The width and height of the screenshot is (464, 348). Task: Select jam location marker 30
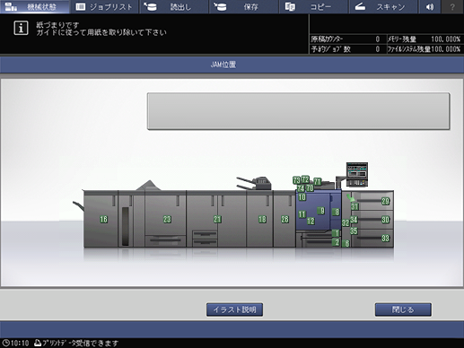(385, 220)
